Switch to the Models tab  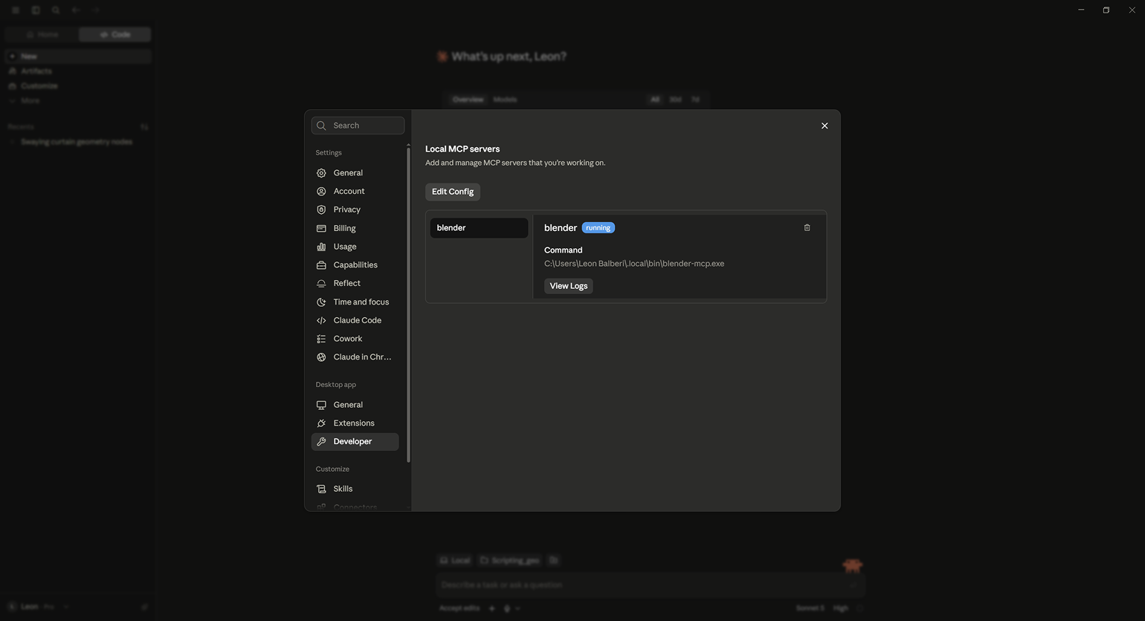pyautogui.click(x=505, y=100)
